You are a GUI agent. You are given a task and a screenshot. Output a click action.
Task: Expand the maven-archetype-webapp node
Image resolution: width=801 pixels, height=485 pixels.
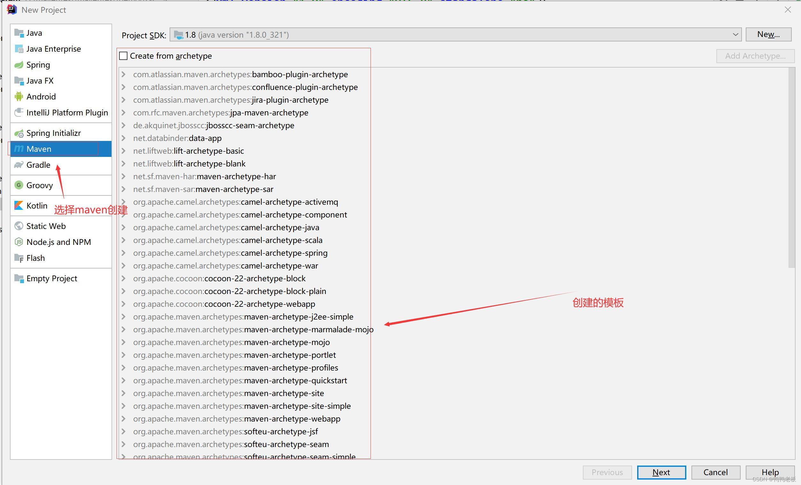click(124, 419)
